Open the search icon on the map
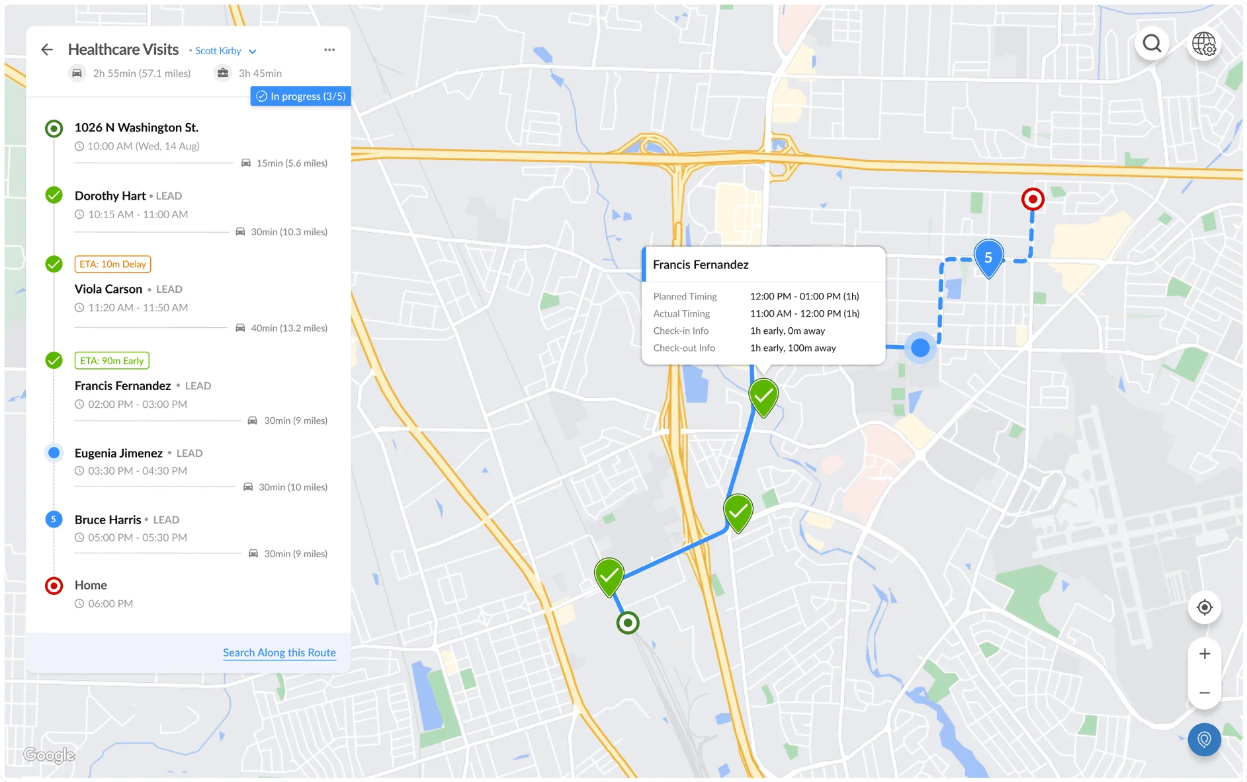The height and width of the screenshot is (782, 1247). click(1152, 44)
